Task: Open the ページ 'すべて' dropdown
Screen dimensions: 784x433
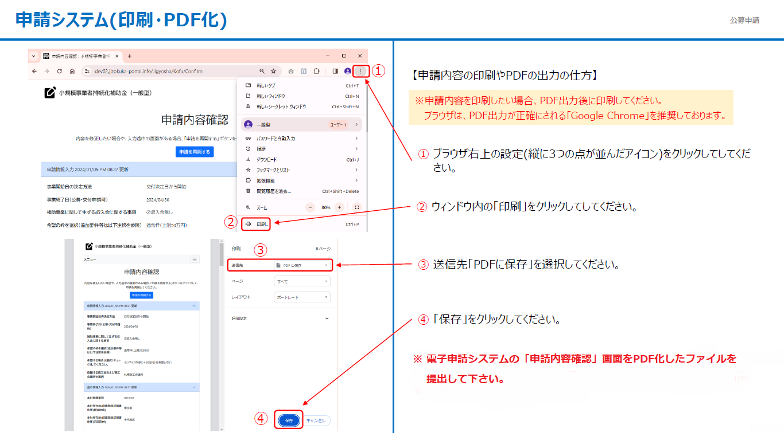Action: point(302,281)
